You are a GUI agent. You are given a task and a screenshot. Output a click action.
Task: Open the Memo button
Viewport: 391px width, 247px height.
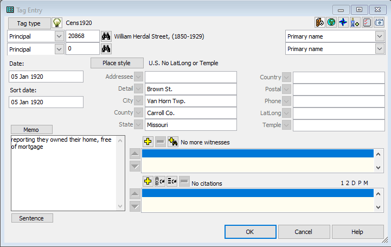(x=31, y=130)
